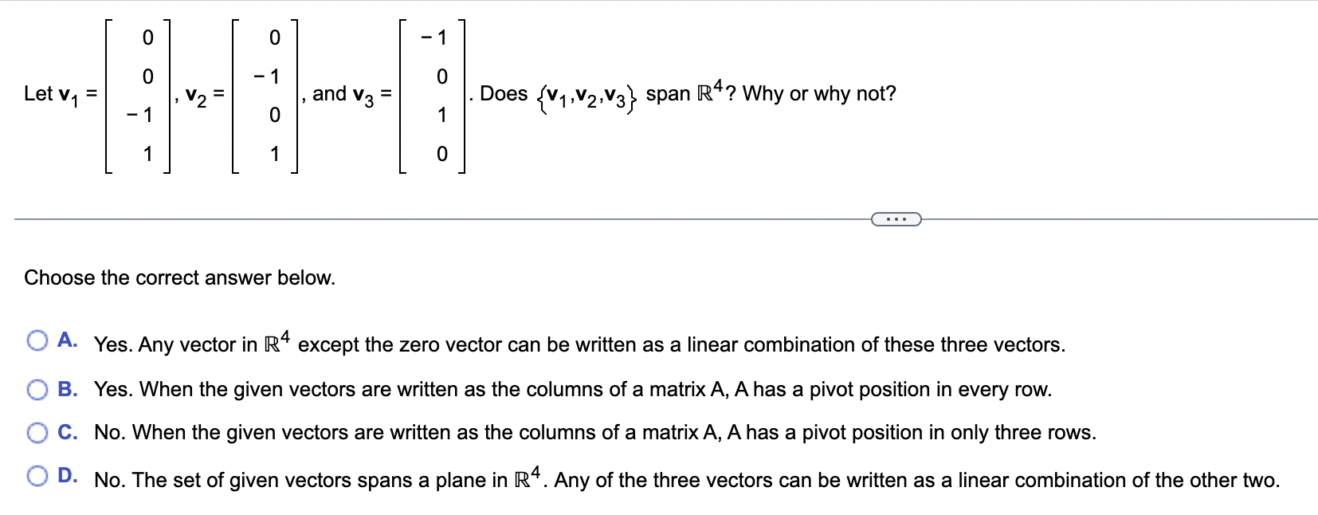Select the vector v1 matrix display
This screenshot has height=515, width=1318.
click(135, 96)
